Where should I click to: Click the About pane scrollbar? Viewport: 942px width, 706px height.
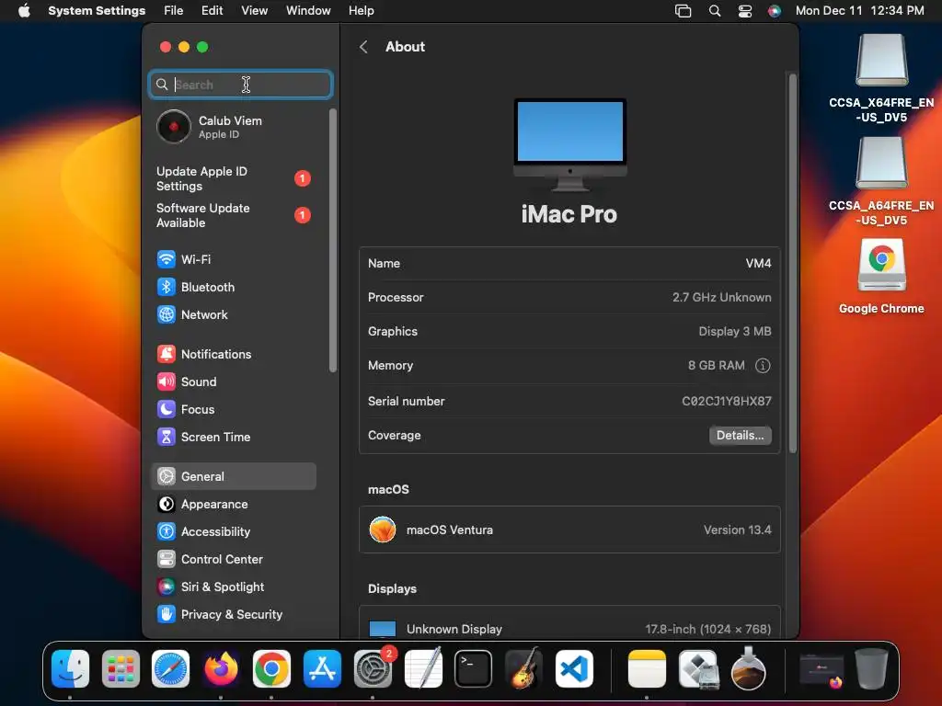792,263
